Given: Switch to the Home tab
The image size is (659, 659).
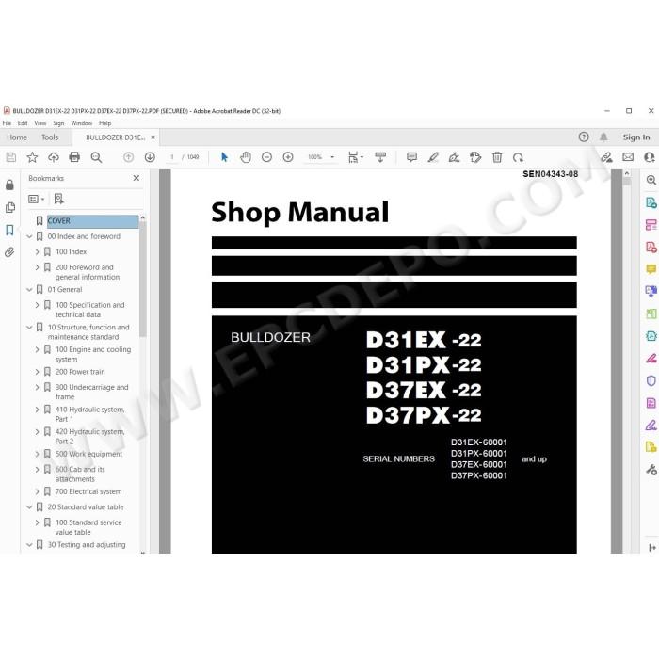Looking at the screenshot, I should click(x=17, y=137).
